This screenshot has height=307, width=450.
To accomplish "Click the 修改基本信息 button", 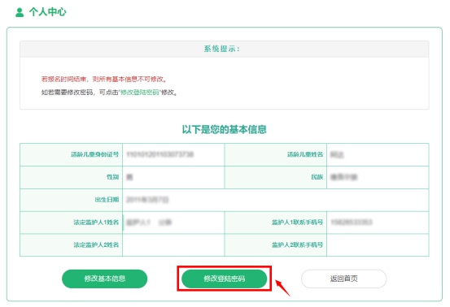I will pos(104,279).
